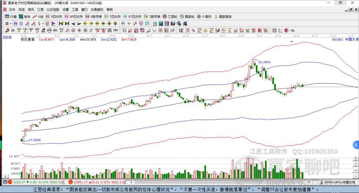Click the horizontal scrollbar right arrow
The width and height of the screenshot is (359, 193).
point(309,182)
